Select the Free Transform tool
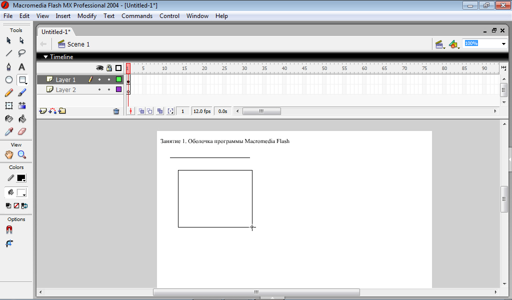 [9, 105]
